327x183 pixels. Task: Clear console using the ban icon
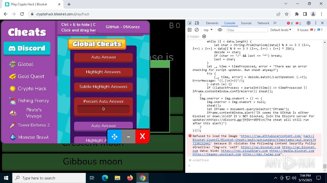point(197,30)
